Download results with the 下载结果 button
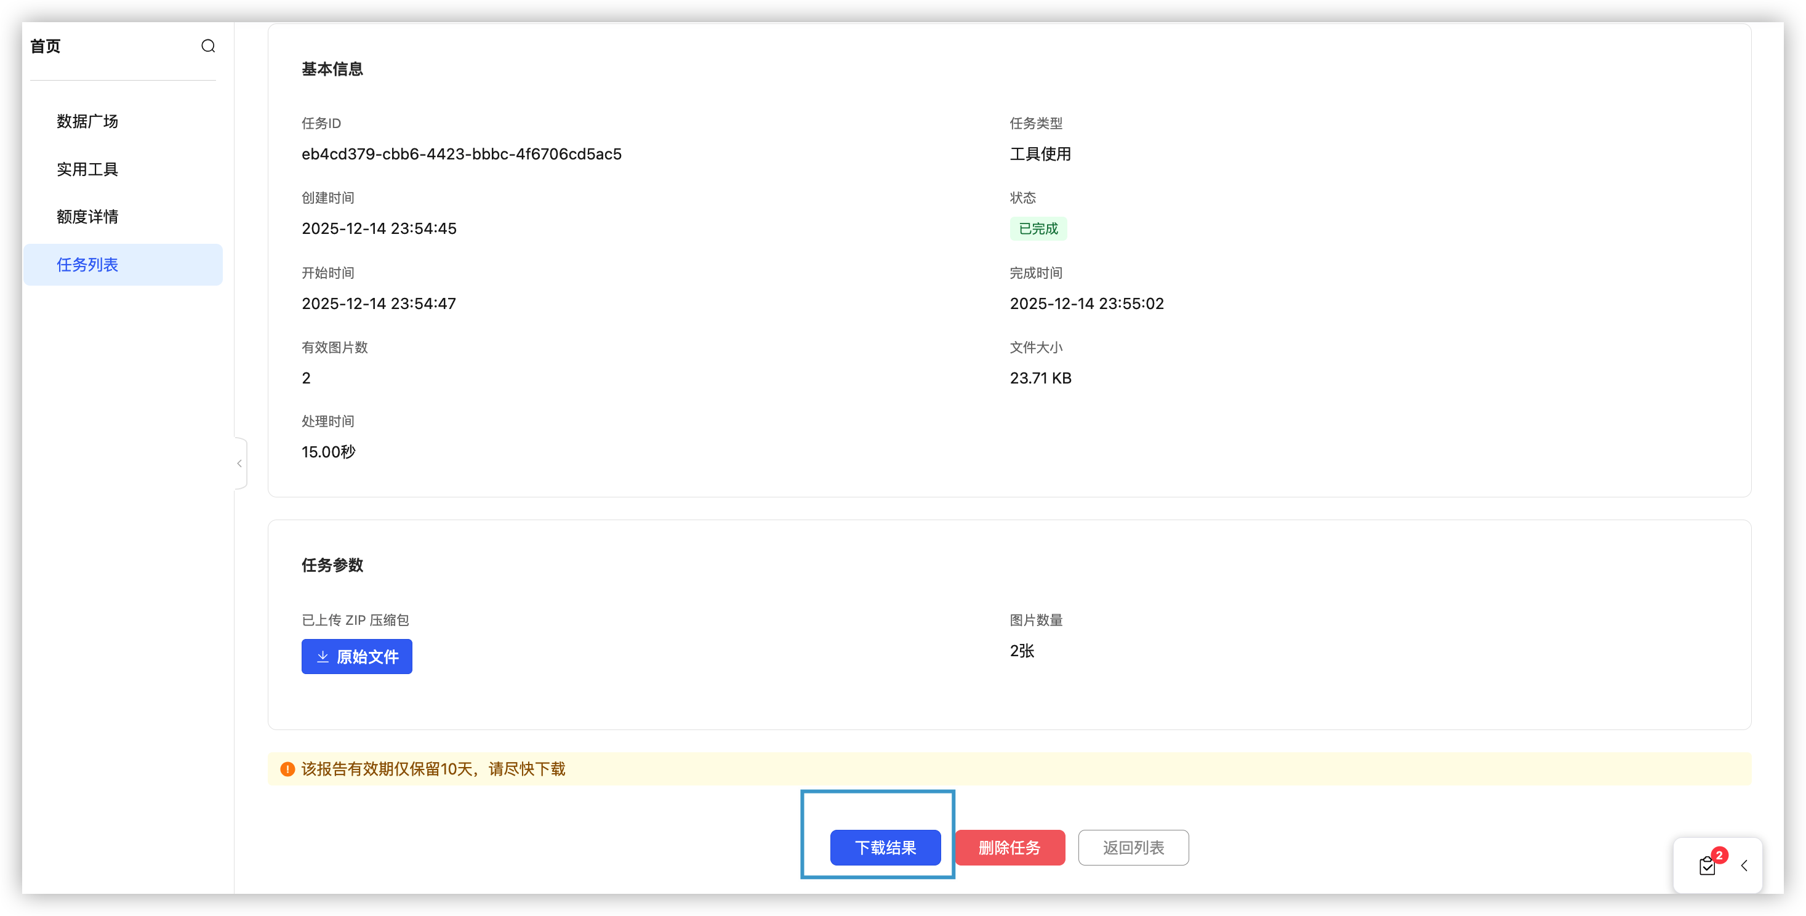The image size is (1806, 916). point(885,847)
